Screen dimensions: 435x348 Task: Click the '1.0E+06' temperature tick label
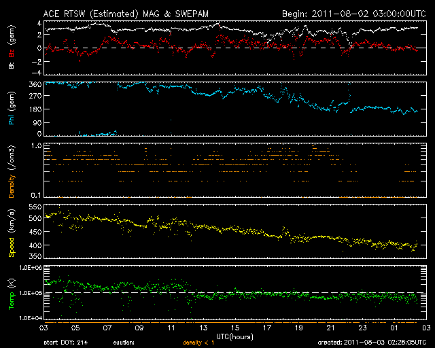click(x=31, y=268)
